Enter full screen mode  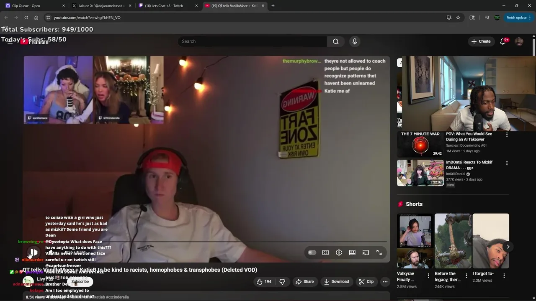click(x=379, y=253)
